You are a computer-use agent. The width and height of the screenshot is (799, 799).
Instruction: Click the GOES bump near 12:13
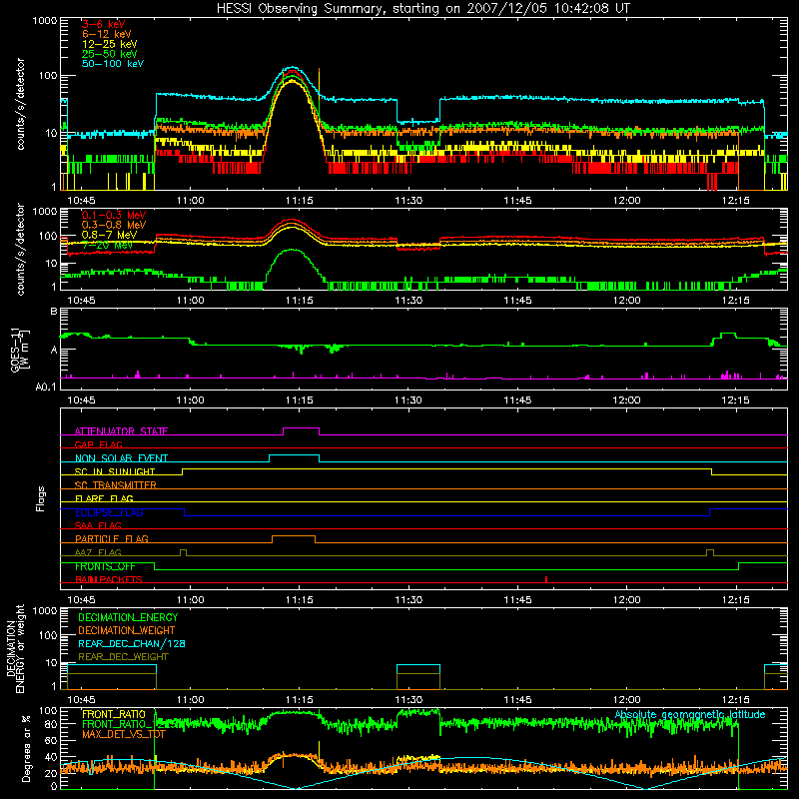[727, 335]
